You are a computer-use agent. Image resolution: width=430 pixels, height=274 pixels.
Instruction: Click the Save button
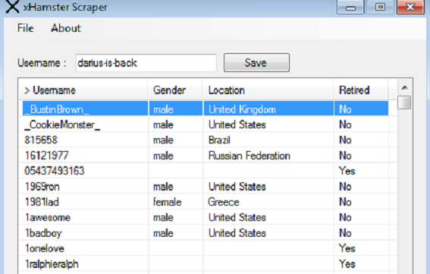pos(256,62)
